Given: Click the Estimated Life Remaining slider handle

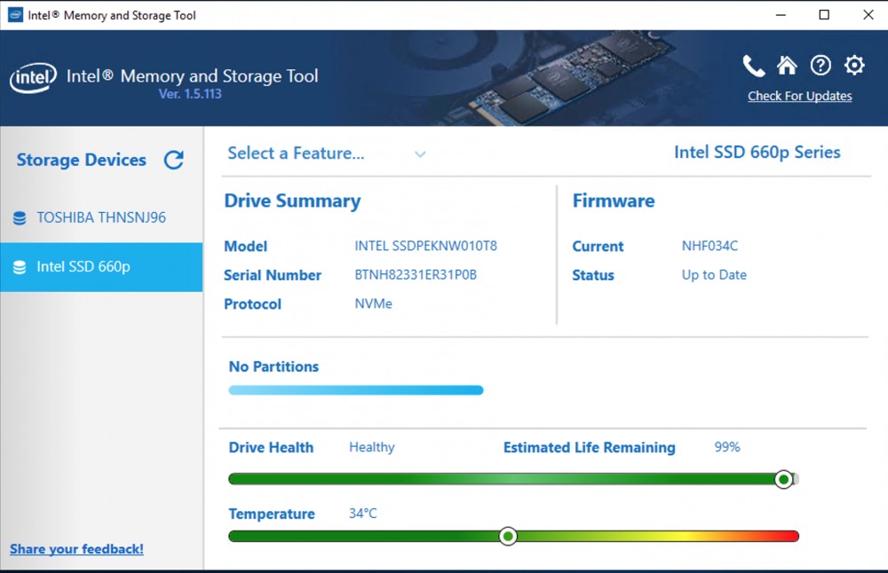Looking at the screenshot, I should [x=784, y=479].
